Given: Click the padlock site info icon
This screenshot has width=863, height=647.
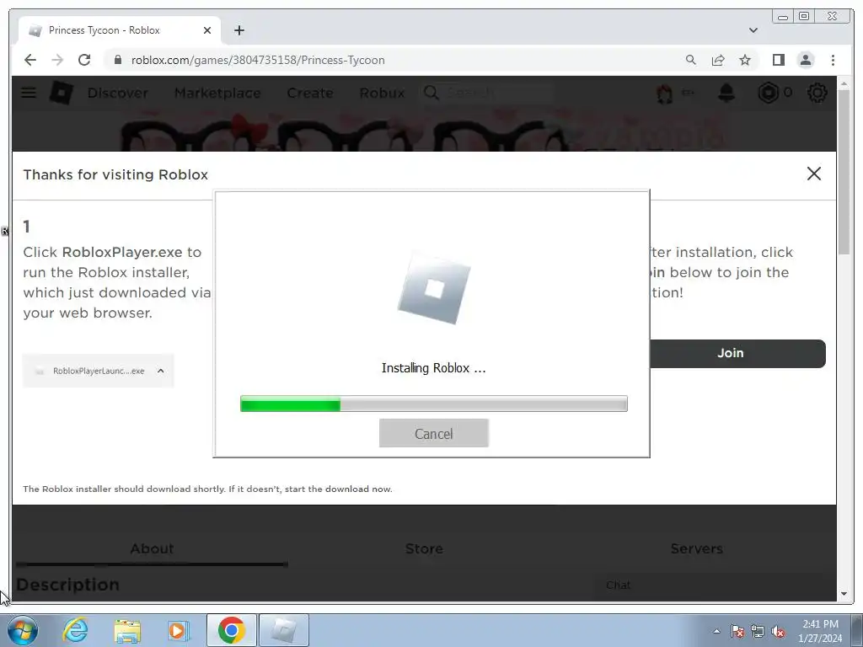Looking at the screenshot, I should (118, 60).
